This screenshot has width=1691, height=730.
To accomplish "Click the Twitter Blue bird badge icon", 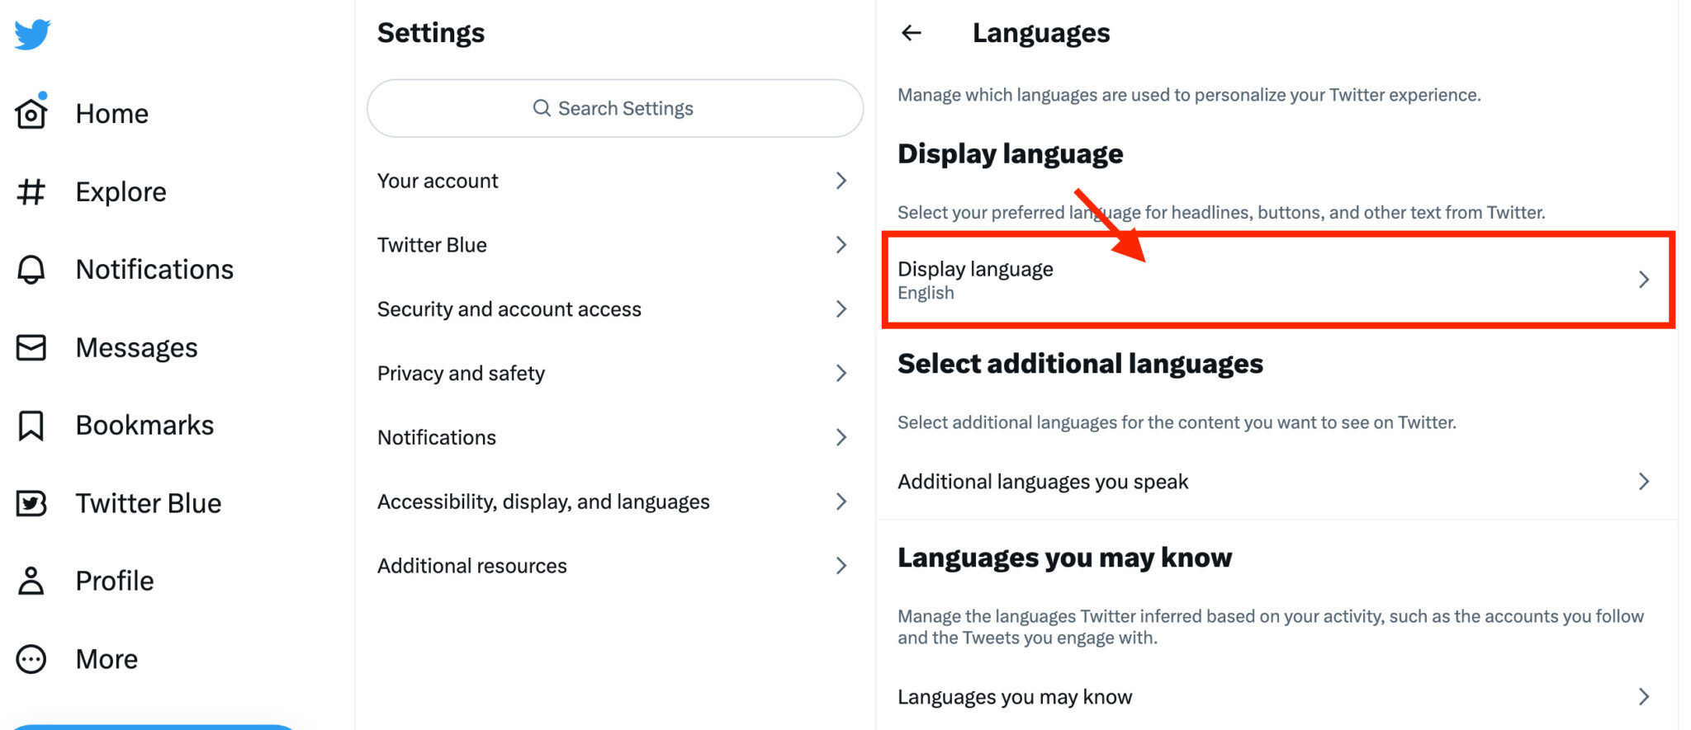I will coord(31,502).
